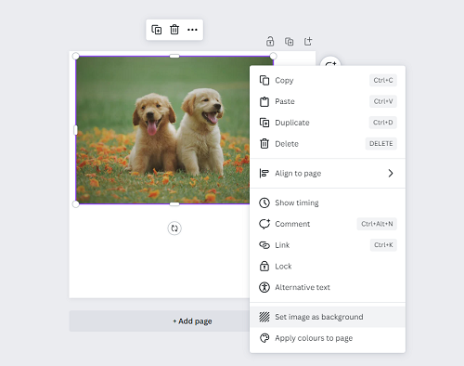The height and width of the screenshot is (366, 464).
Task: Select Apply colours to page
Action: point(328,338)
